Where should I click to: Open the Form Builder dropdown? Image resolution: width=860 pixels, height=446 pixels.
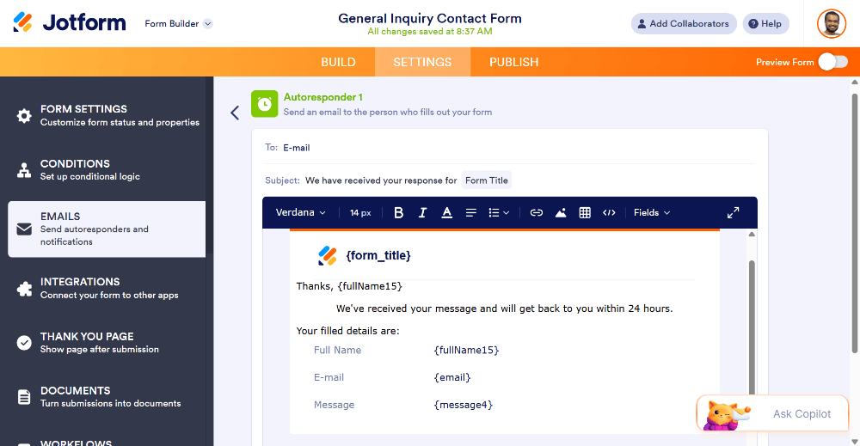(178, 23)
